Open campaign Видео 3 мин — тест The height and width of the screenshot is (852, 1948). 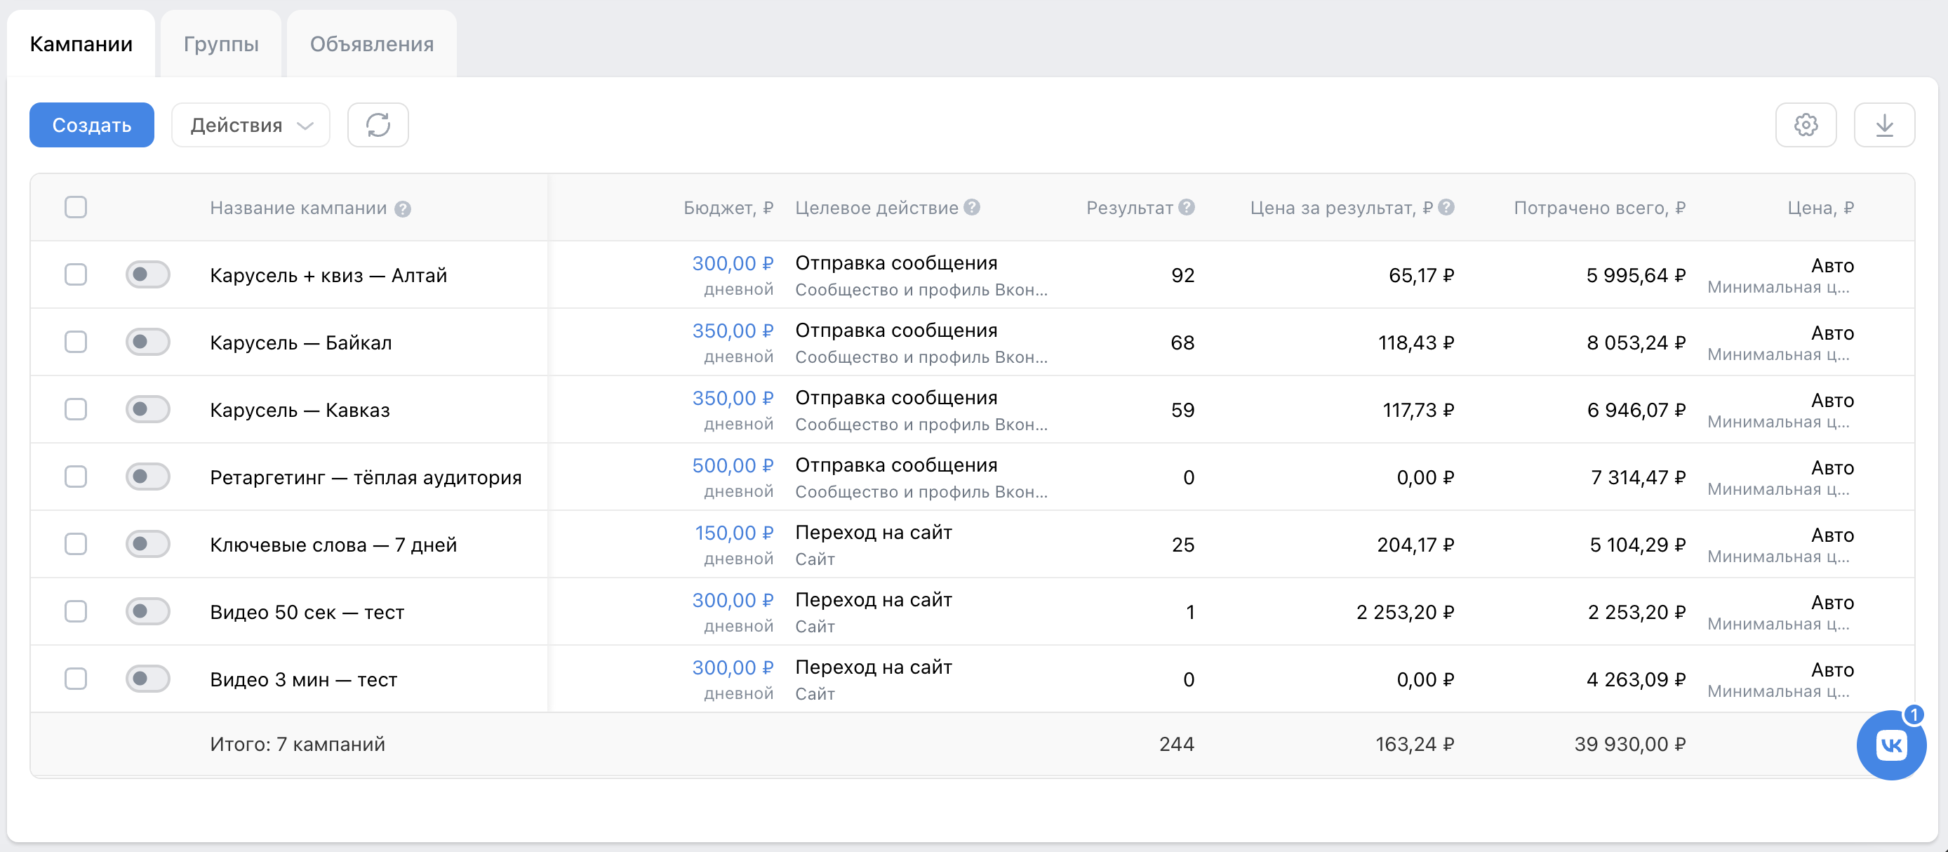tap(303, 679)
